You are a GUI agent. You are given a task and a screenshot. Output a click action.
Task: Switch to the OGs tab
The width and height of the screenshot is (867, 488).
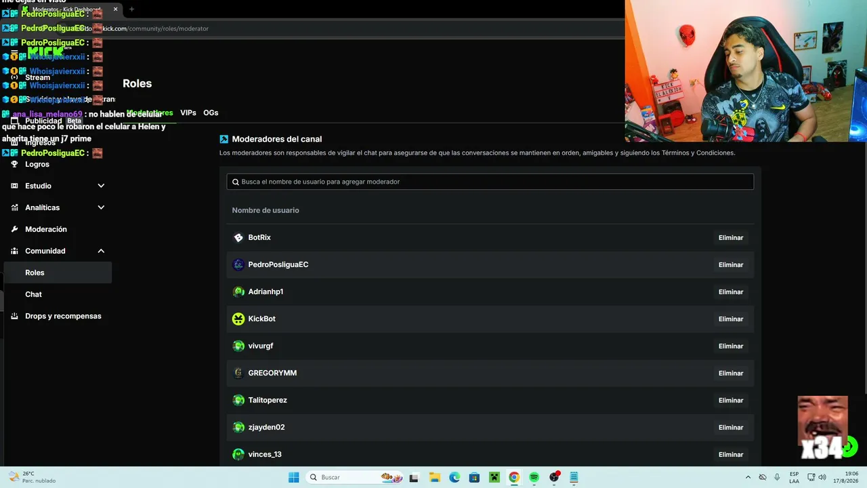click(x=211, y=113)
